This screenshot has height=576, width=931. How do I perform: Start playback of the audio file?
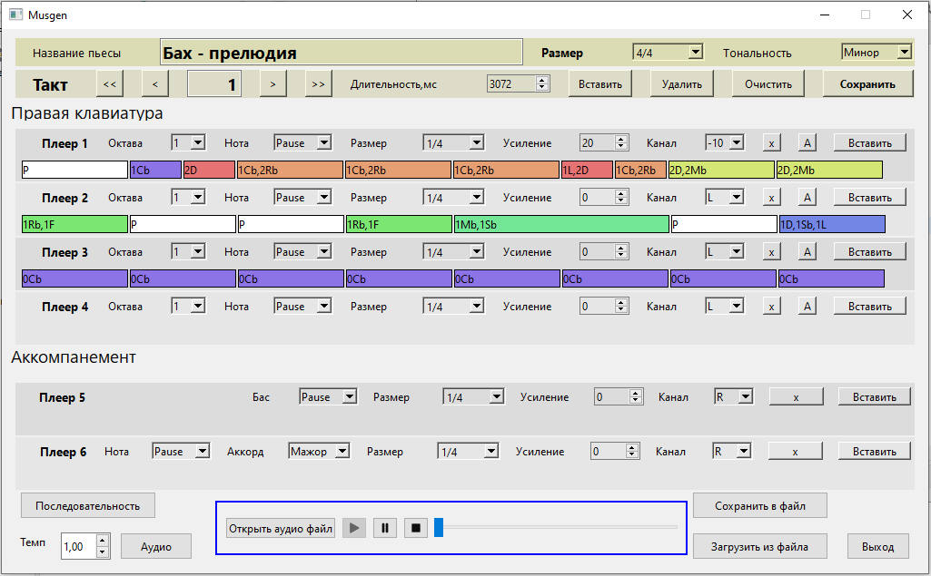tap(354, 527)
